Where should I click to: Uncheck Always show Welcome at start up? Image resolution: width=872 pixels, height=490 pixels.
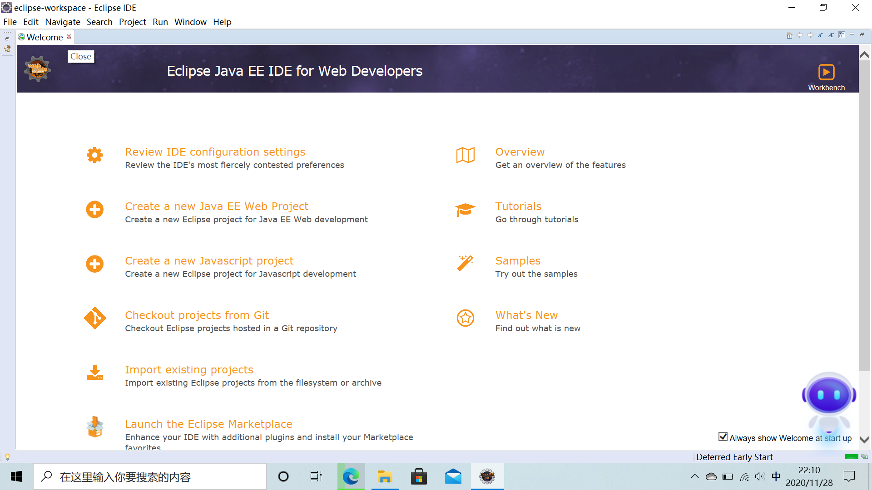[x=723, y=436]
